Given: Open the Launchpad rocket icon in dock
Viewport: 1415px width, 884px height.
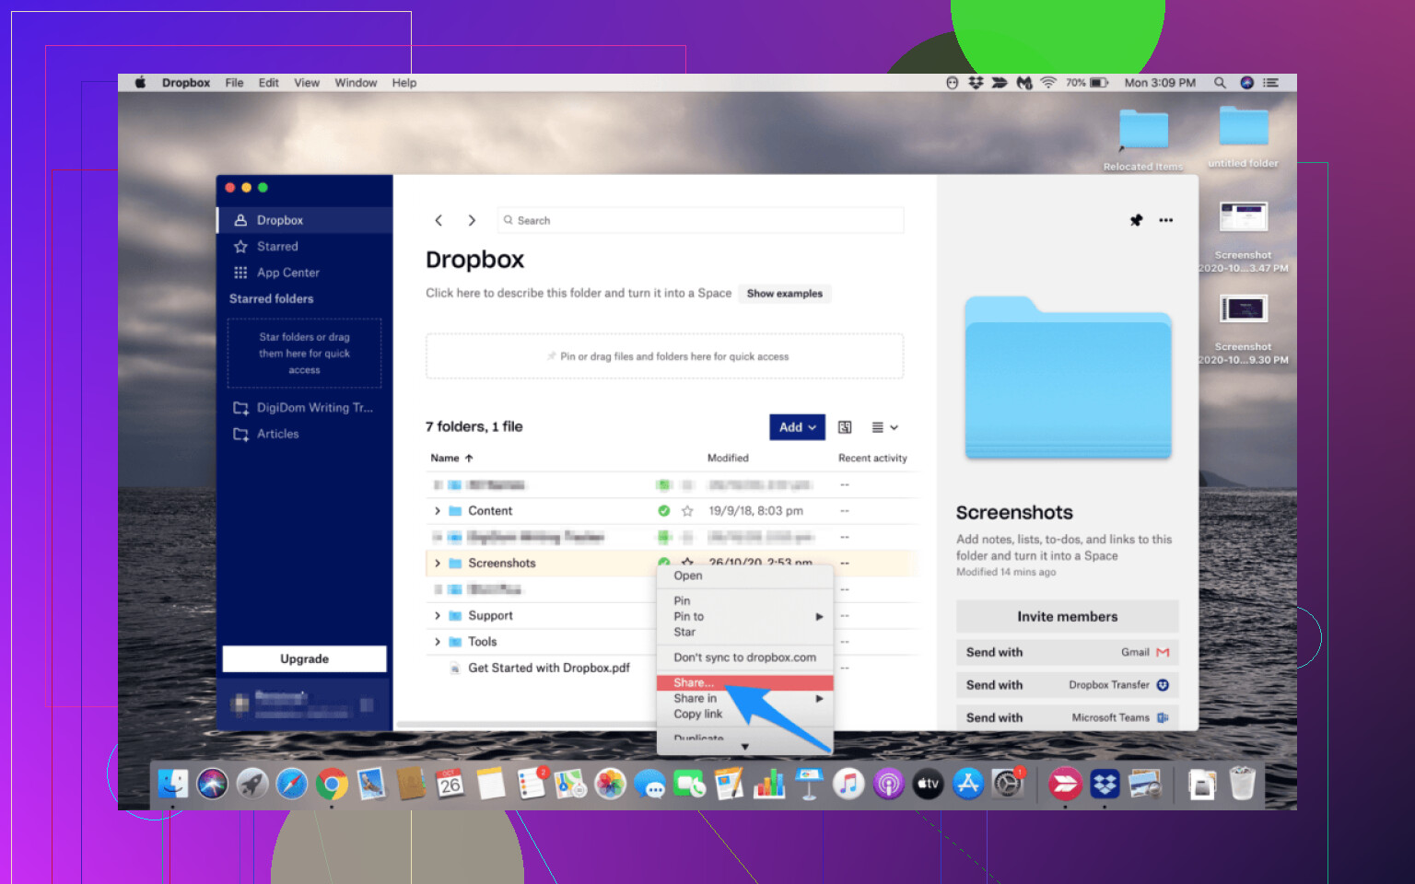Looking at the screenshot, I should (x=251, y=784).
